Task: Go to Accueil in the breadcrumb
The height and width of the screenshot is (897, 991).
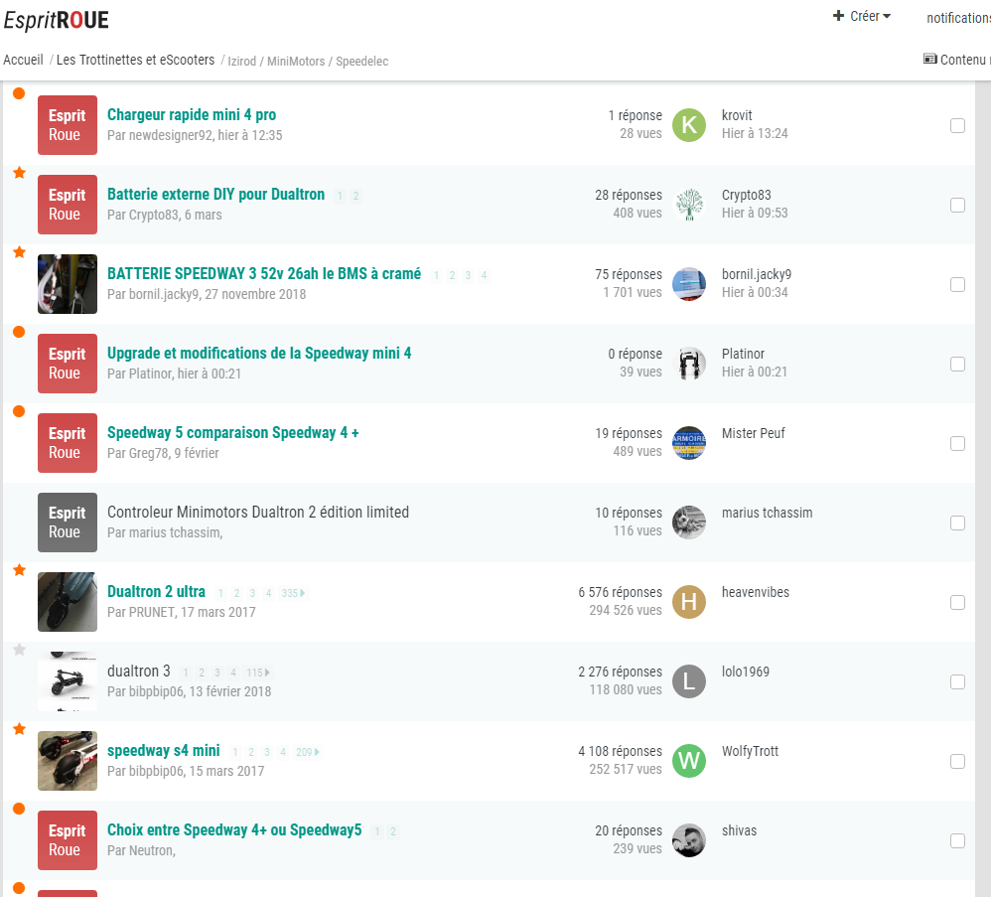Action: (x=24, y=60)
